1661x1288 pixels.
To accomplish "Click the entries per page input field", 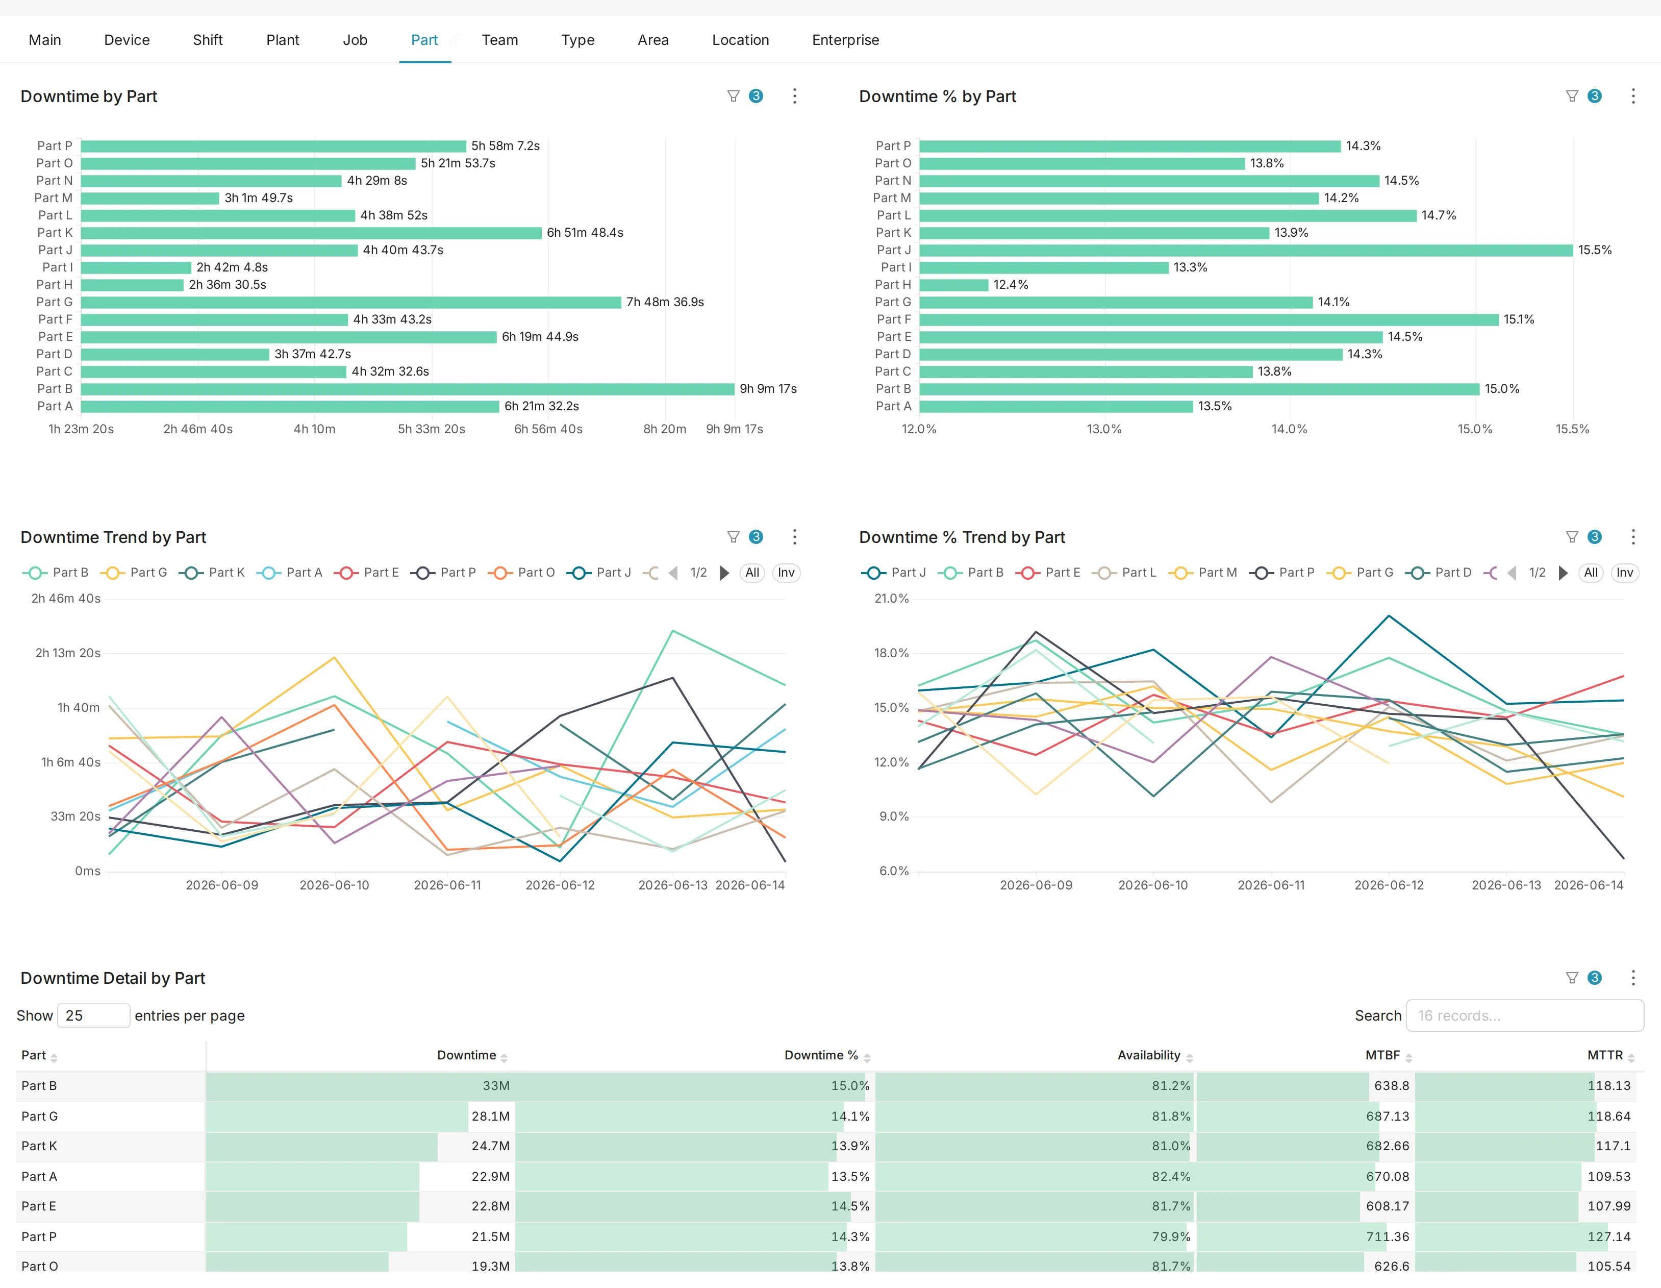I will pyautogui.click(x=93, y=1015).
